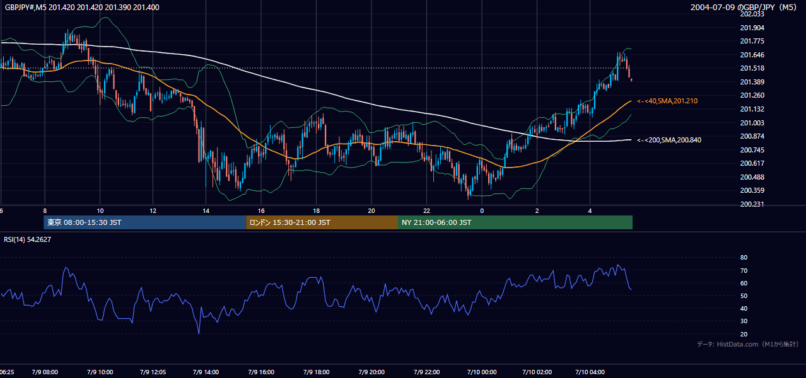Screen dimensions: 806x378
Task: Click hour tick 22 under price chart
Action: [x=427, y=210]
